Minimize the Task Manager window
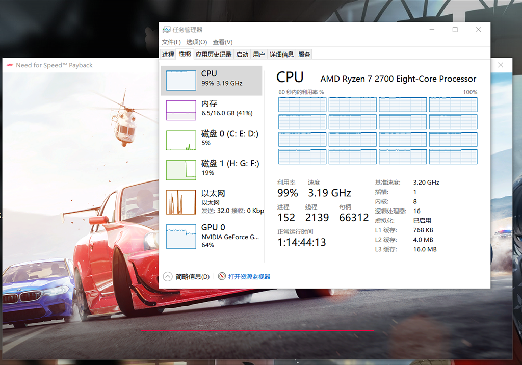The width and height of the screenshot is (522, 365). pyautogui.click(x=432, y=29)
